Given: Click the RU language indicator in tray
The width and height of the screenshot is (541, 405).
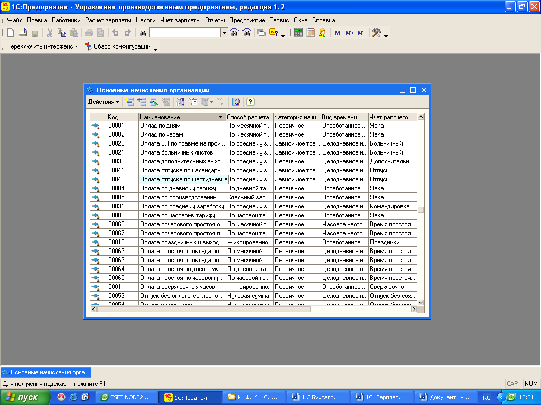Looking at the screenshot, I should coord(487,398).
